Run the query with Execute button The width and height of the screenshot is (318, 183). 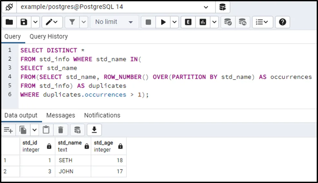click(163, 22)
